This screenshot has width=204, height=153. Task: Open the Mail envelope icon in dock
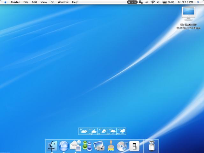(x=76, y=146)
